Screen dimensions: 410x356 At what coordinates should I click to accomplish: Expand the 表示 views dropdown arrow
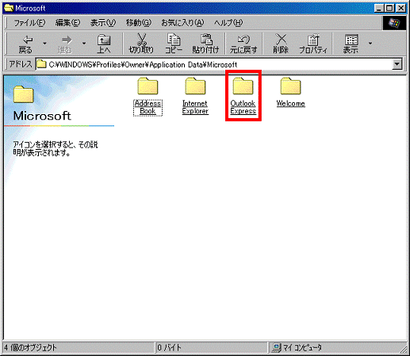coord(370,44)
